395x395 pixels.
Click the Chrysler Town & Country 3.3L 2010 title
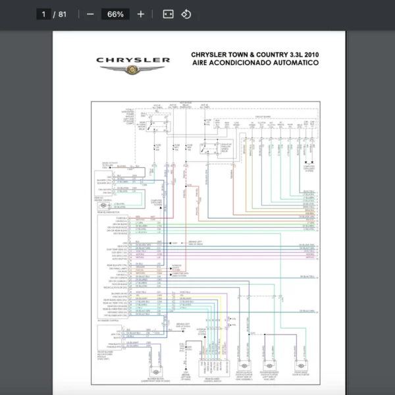[x=254, y=55]
